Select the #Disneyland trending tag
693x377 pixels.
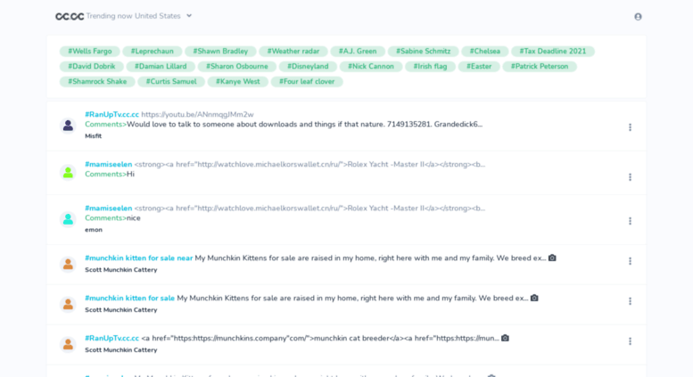(x=308, y=66)
